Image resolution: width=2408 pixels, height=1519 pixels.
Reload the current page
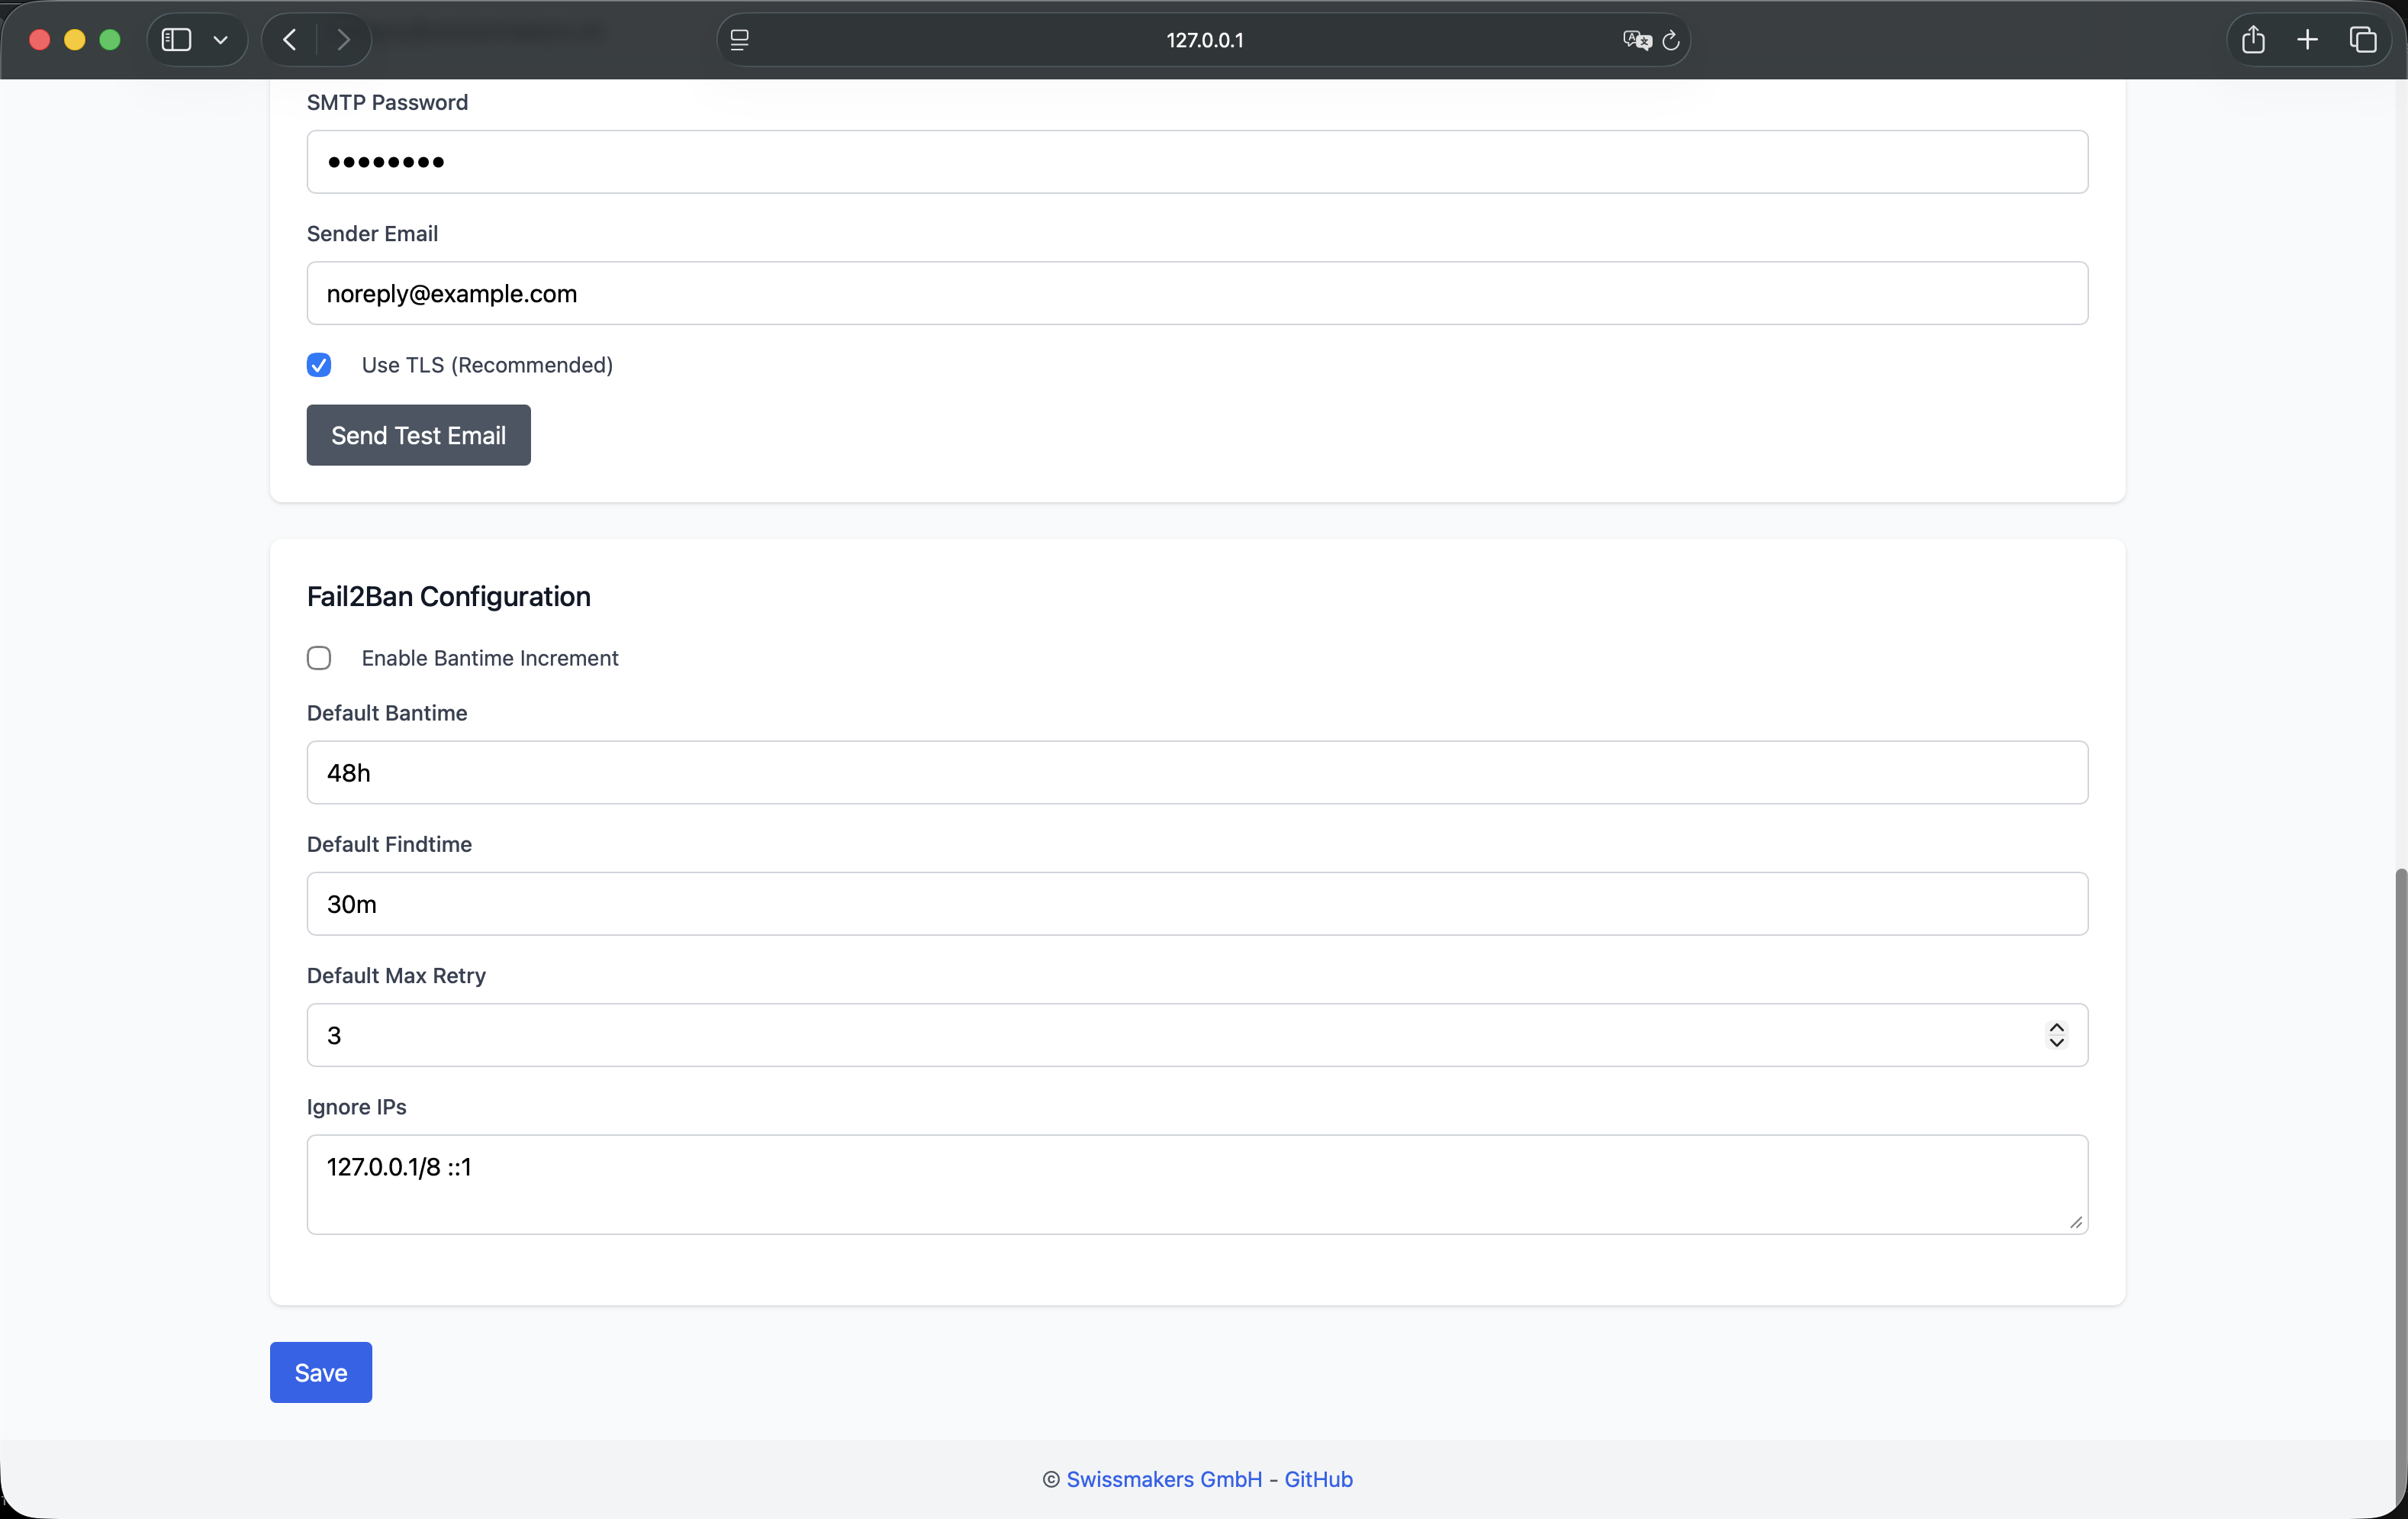tap(1671, 40)
